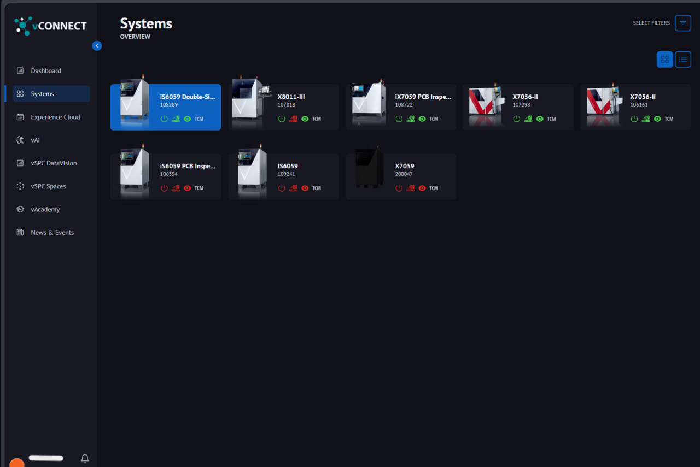
Task: Click green eye icon on iX7059 card
Action: (422, 119)
